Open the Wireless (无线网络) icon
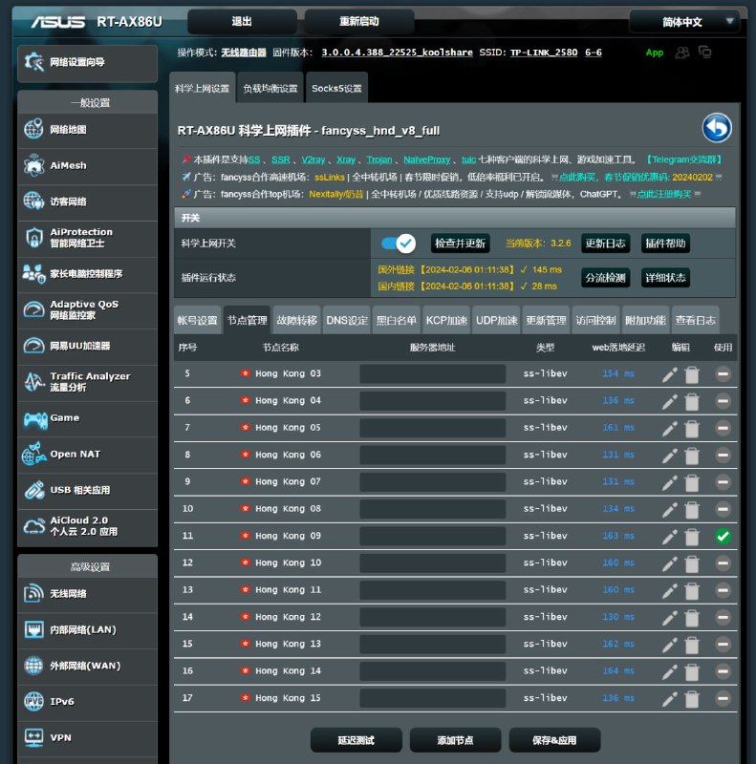 click(33, 593)
